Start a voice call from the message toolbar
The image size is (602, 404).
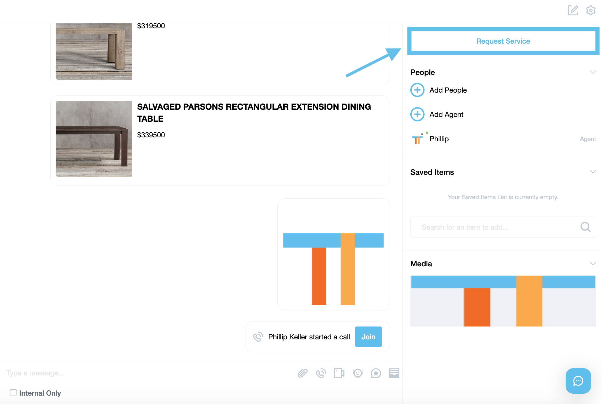(x=321, y=373)
